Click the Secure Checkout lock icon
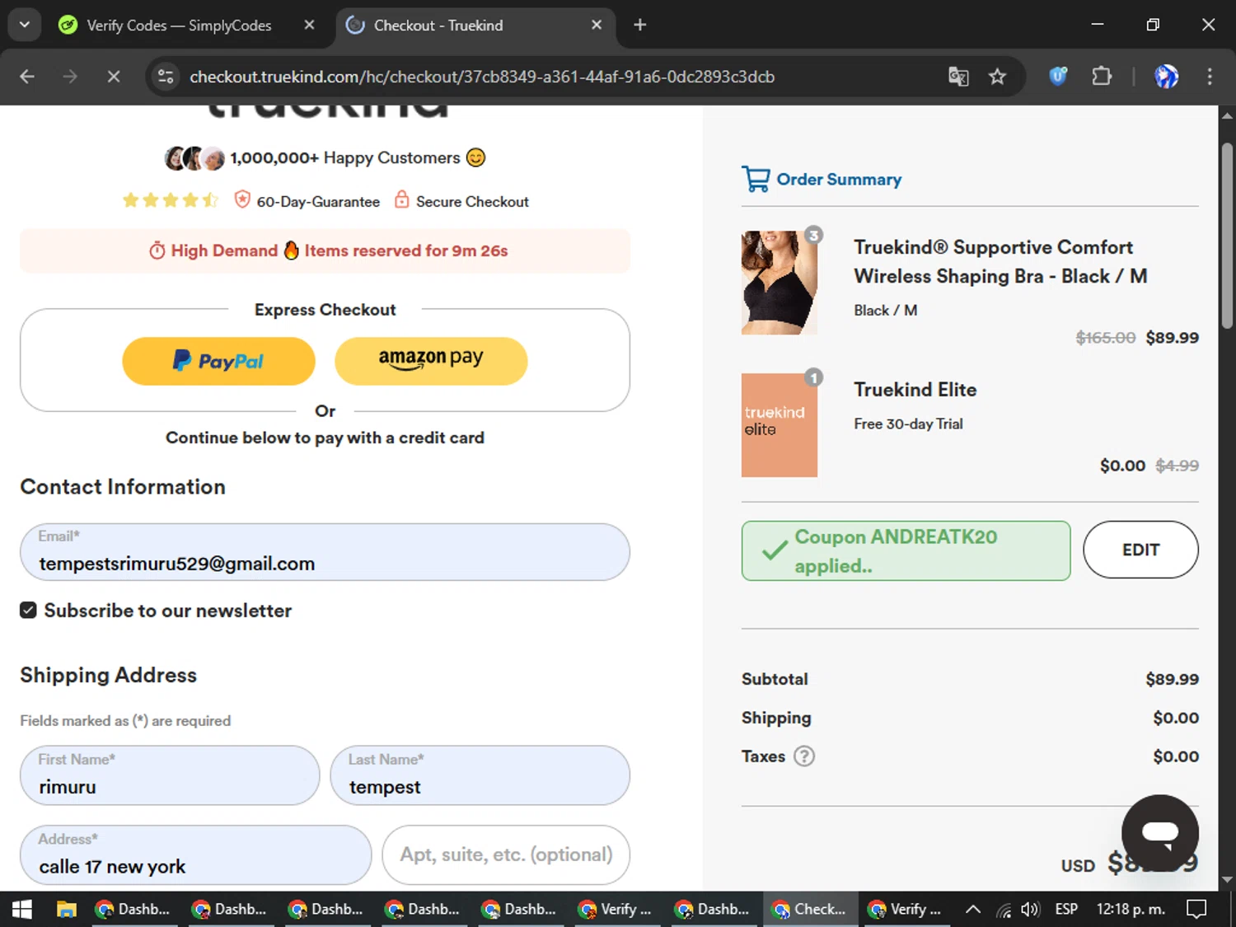The height and width of the screenshot is (927, 1236). tap(401, 200)
